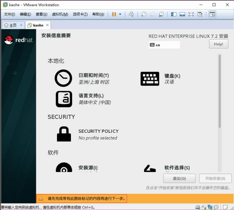Open the 虚拟机(M) menu
This screenshot has height=210, width=234.
[60, 14]
